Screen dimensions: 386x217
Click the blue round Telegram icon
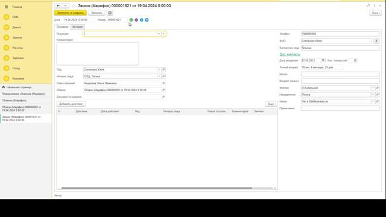[x=142, y=20]
